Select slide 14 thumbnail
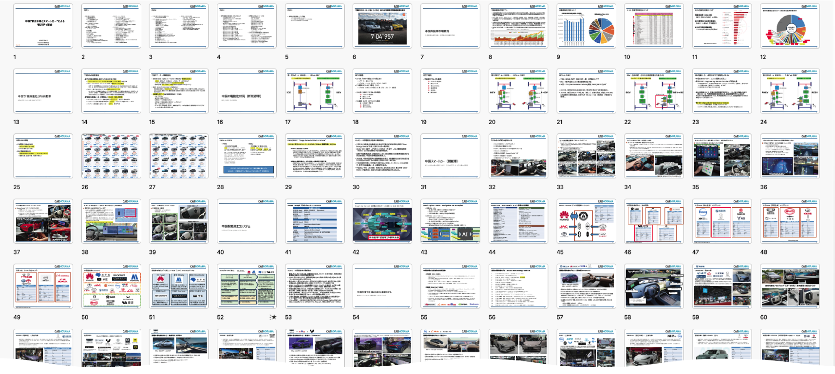This screenshot has width=835, height=374. 111,91
